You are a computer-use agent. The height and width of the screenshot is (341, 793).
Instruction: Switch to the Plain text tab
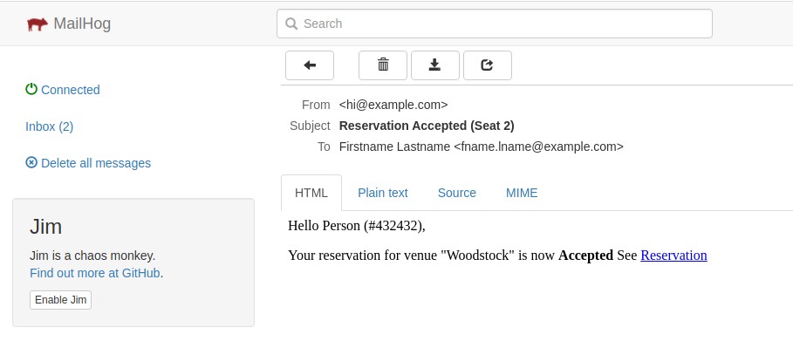[383, 193]
